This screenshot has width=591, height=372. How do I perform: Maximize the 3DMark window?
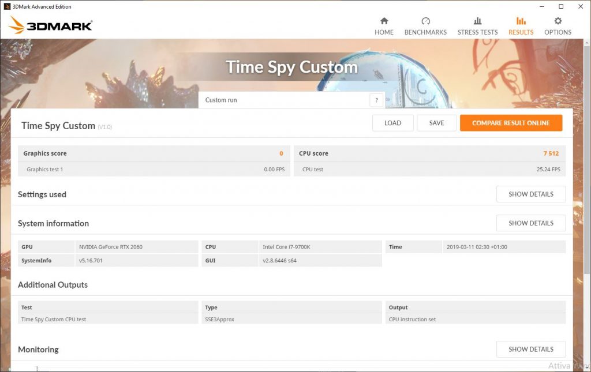point(561,6)
